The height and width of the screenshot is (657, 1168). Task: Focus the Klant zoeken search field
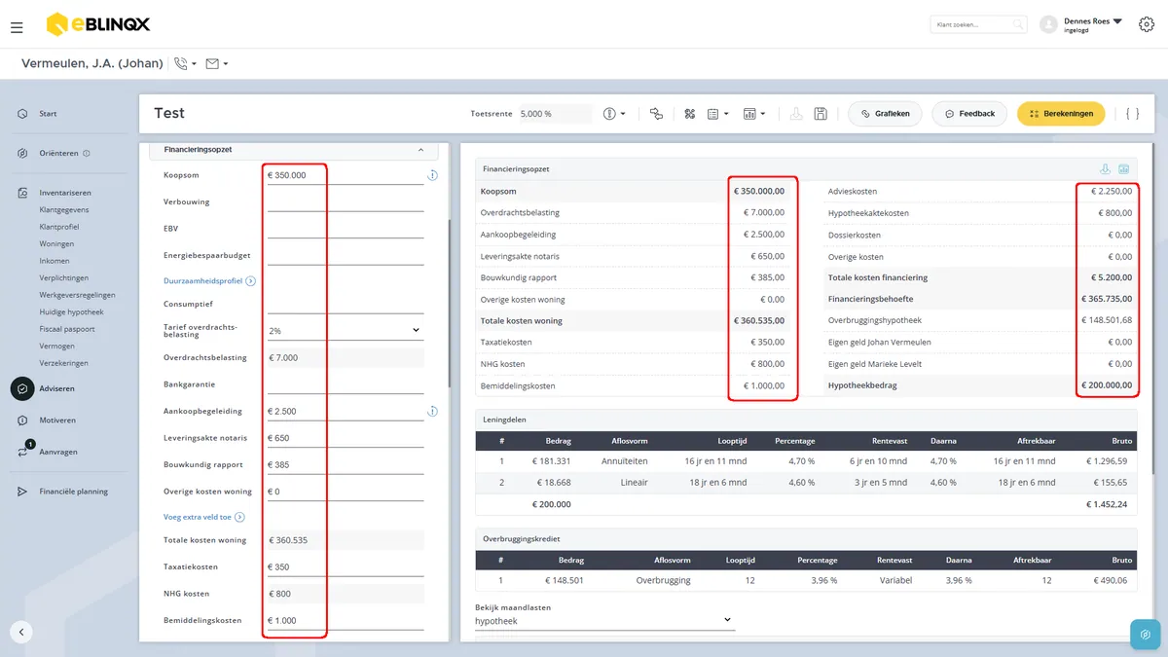(x=978, y=24)
